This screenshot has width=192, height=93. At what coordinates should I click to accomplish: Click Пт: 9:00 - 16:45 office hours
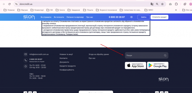36,78
